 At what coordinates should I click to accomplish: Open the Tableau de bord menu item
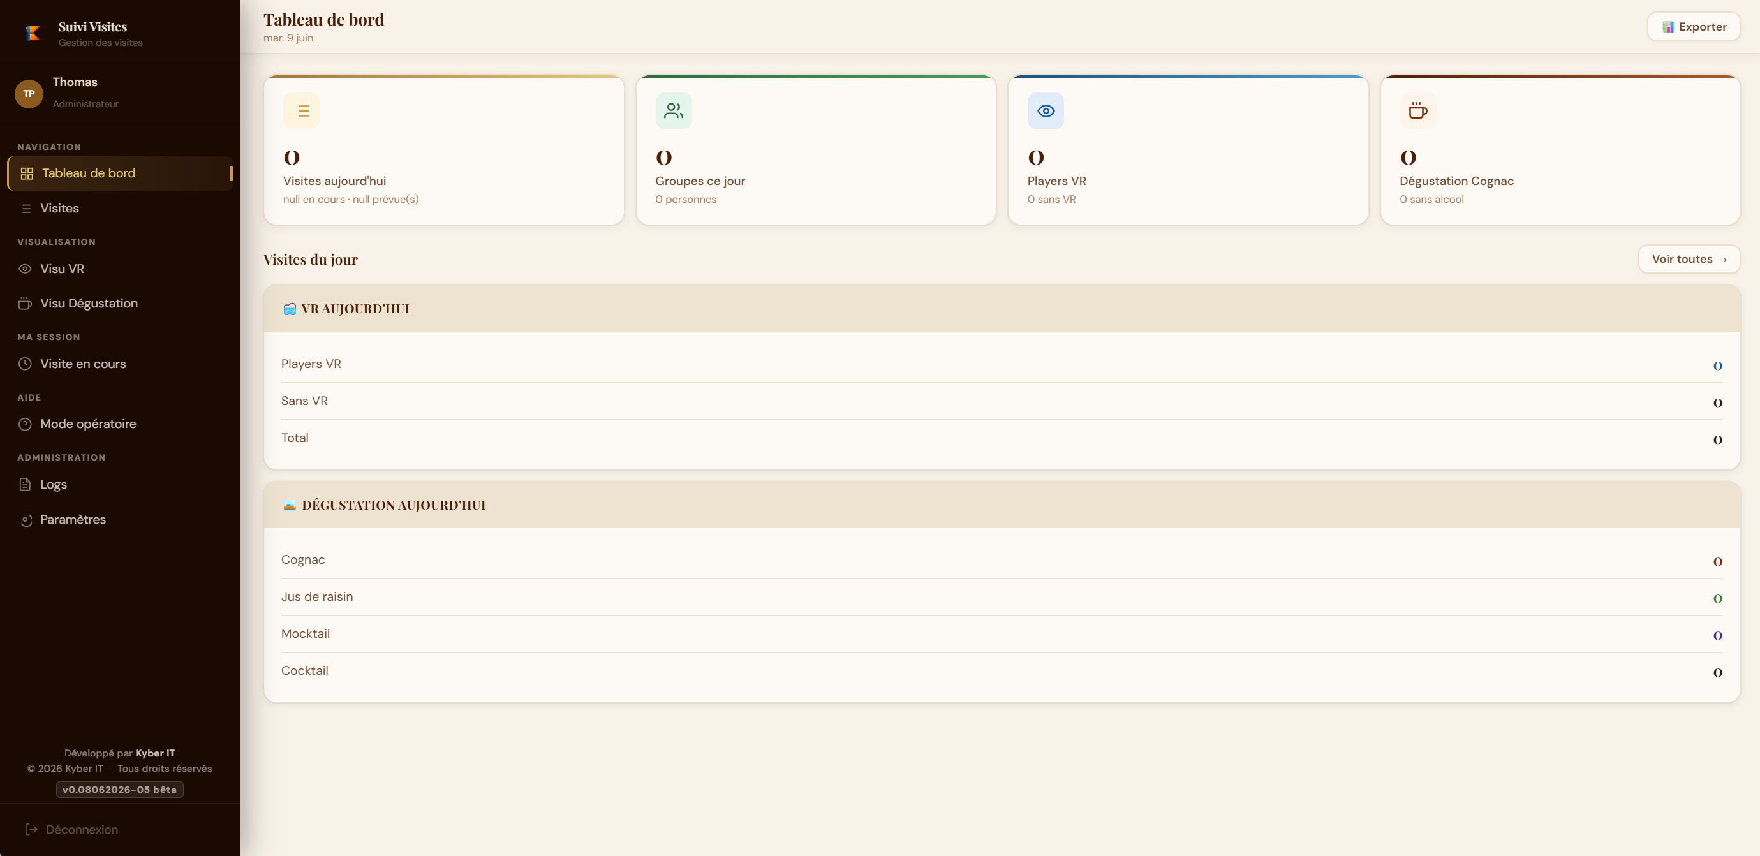121,173
